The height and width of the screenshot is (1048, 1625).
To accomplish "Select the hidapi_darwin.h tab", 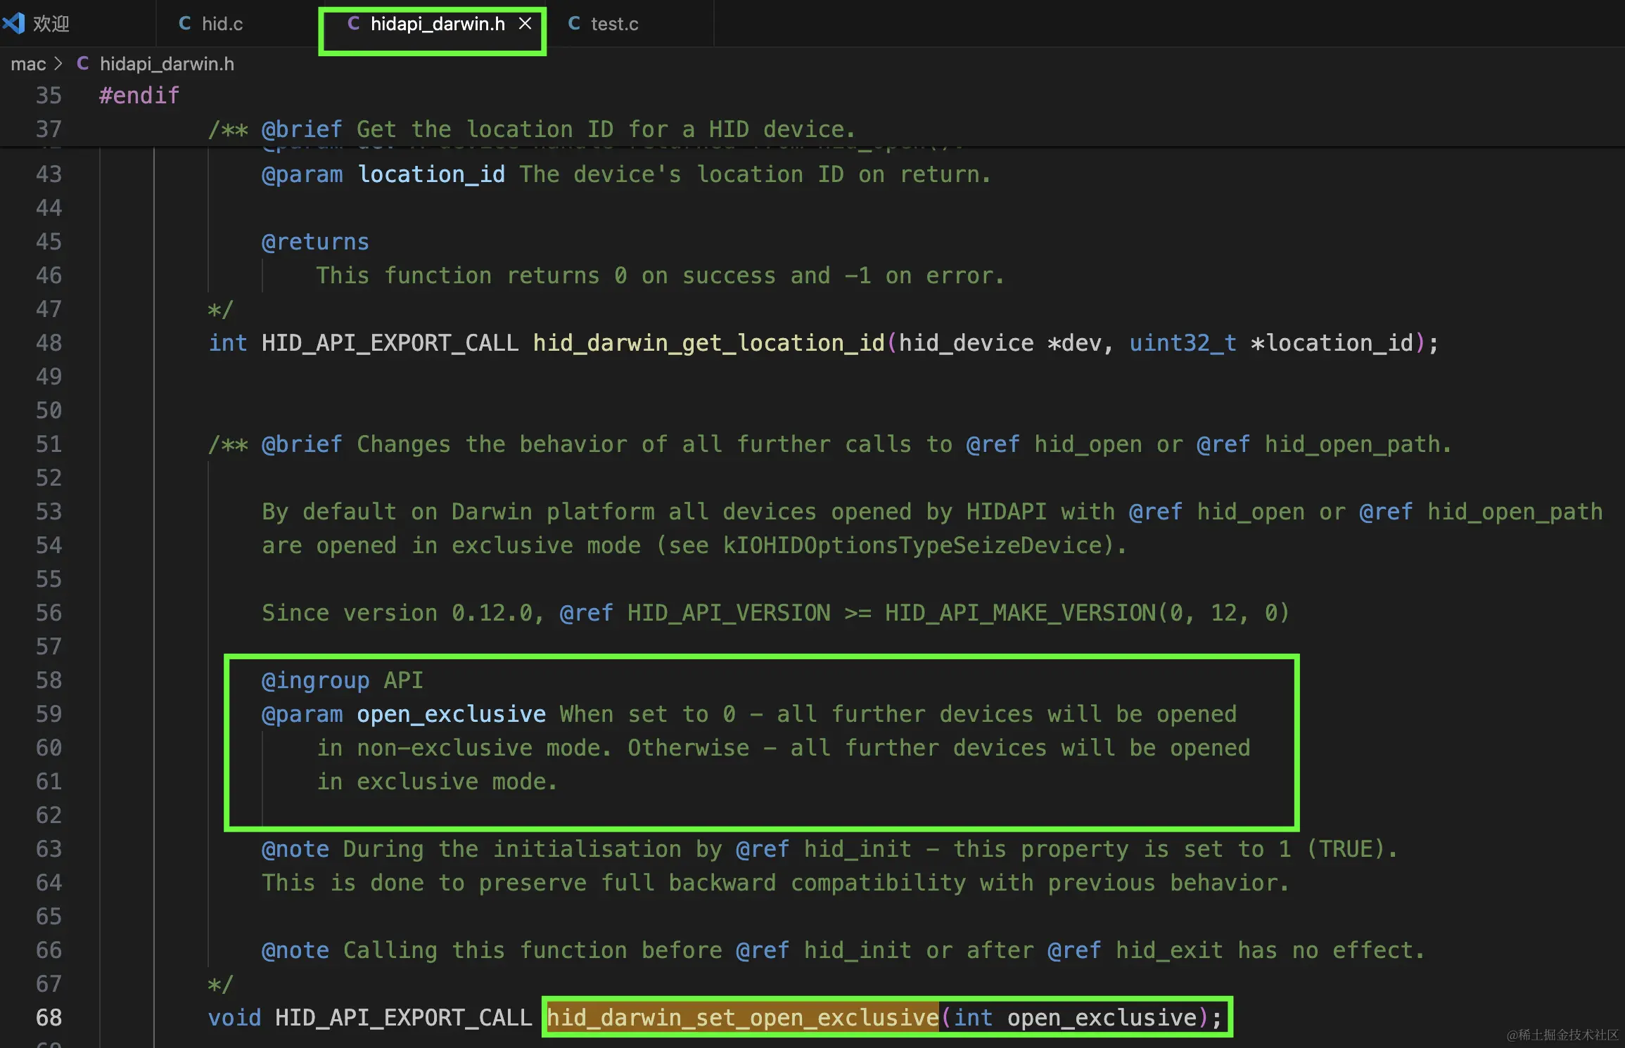I will (x=437, y=24).
